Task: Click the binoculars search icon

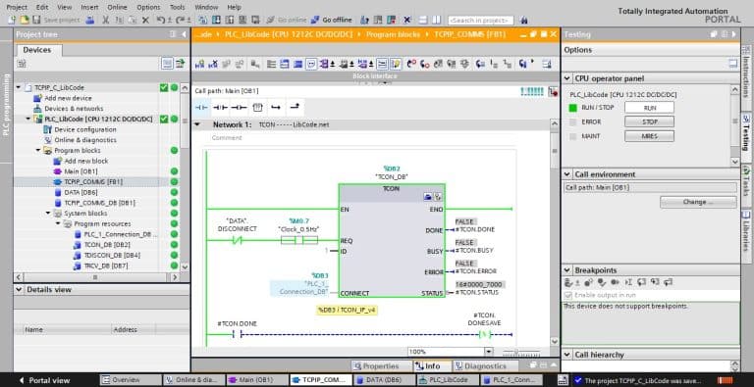Action: pos(523,21)
